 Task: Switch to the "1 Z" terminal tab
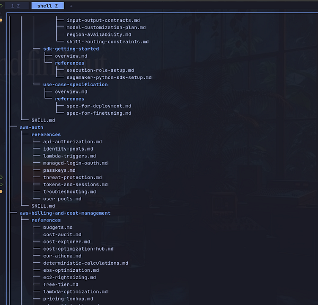click(x=17, y=6)
